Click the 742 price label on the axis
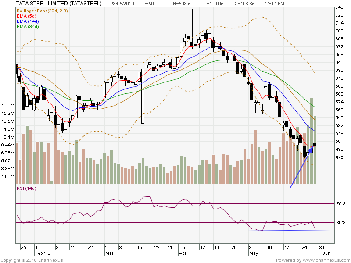This screenshot has height=263, width=351. coord(339,7)
